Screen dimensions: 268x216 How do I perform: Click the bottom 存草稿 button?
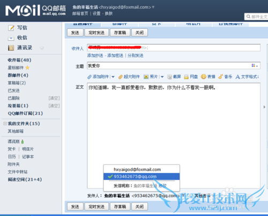point(120,207)
